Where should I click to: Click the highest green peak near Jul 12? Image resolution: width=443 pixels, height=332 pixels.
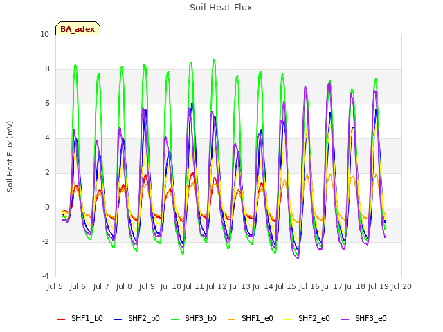tap(214, 60)
